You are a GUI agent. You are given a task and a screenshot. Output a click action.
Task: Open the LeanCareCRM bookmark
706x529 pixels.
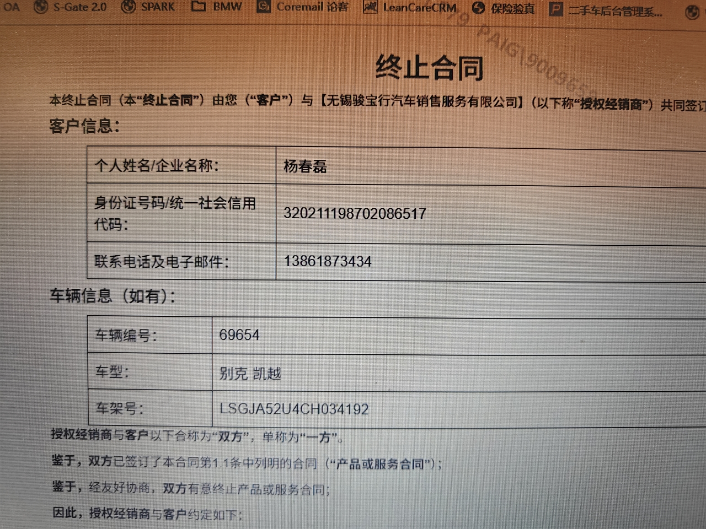[x=410, y=8]
